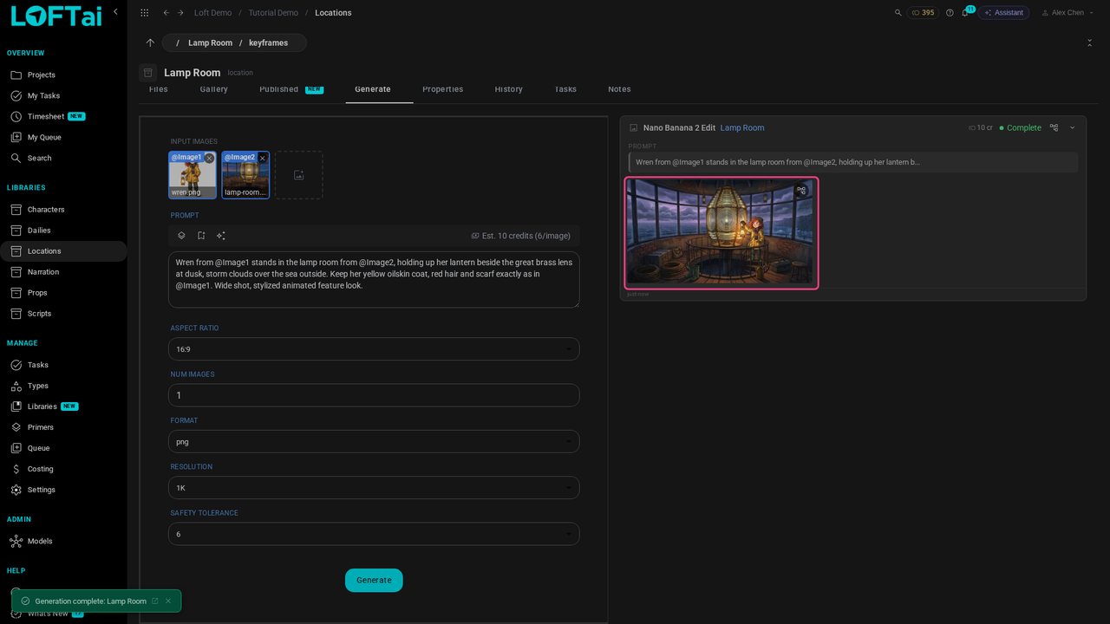1110x624 pixels.
Task: Open the toast's external link icon
Action: pos(155,601)
